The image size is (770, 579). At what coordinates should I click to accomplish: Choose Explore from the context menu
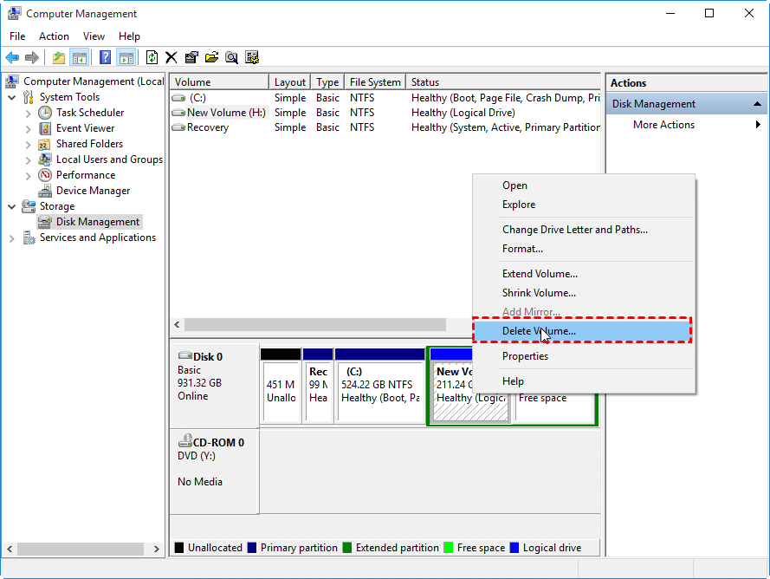click(x=584, y=205)
